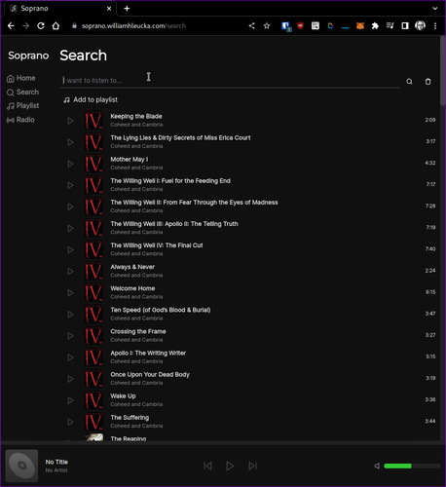The width and height of the screenshot is (446, 487).
Task: Play the song Keeping the Blade
Action: (x=70, y=121)
